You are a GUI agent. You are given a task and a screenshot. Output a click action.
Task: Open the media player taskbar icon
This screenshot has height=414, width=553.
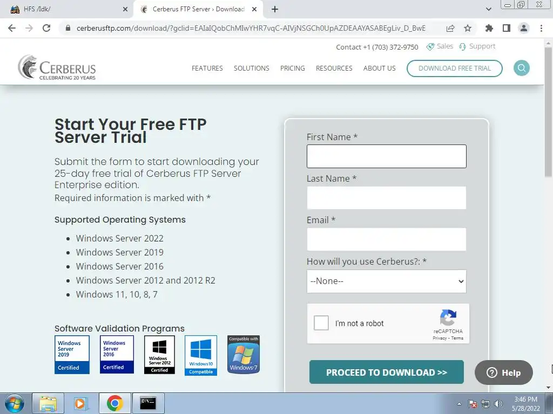tap(80, 403)
